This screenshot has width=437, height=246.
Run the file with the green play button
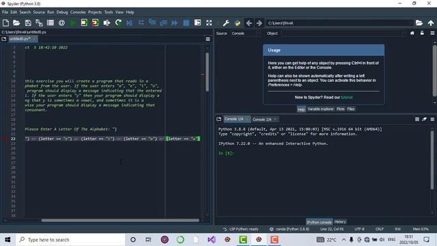coord(73,23)
